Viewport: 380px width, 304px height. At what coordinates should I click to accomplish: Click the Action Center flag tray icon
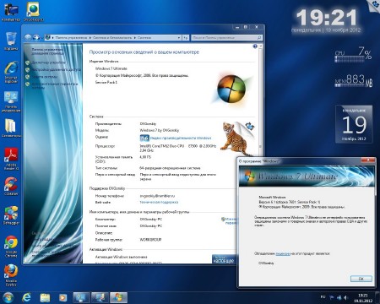coord(332,297)
